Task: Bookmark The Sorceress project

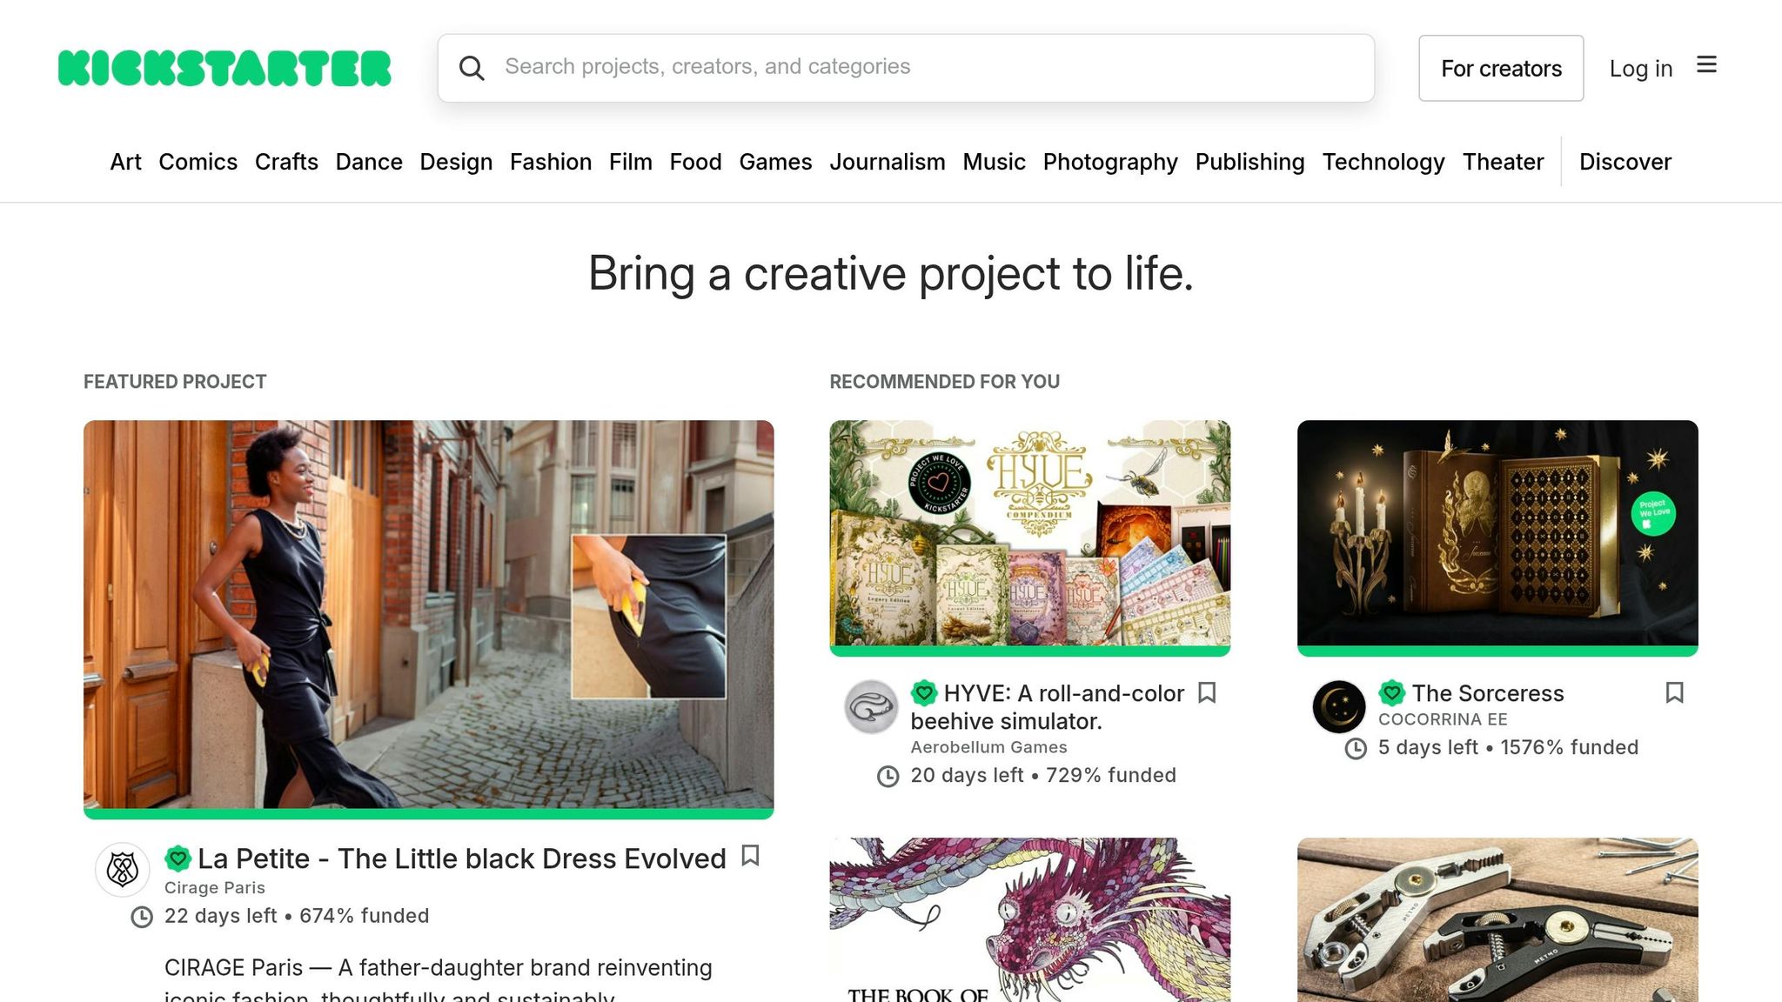Action: tap(1675, 693)
